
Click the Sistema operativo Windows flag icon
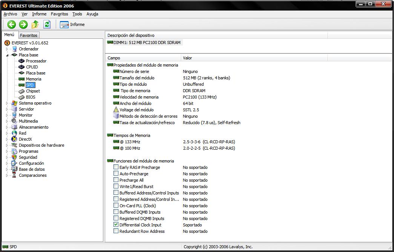(14, 103)
